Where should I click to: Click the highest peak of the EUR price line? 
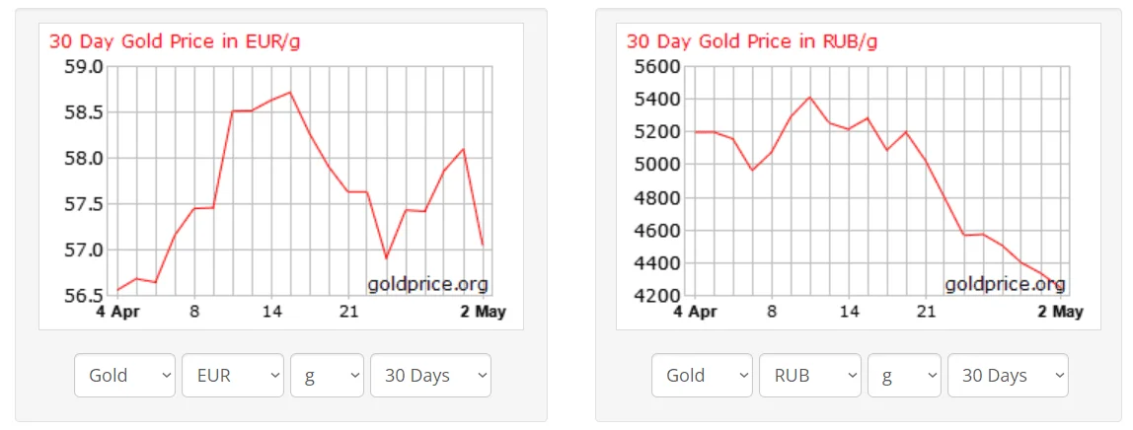coord(290,93)
